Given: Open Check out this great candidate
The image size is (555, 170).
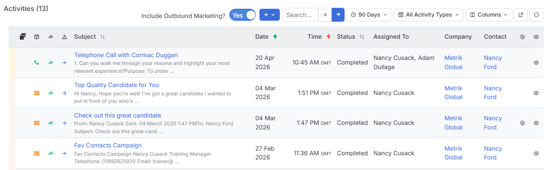Looking at the screenshot, I should 117,116.
